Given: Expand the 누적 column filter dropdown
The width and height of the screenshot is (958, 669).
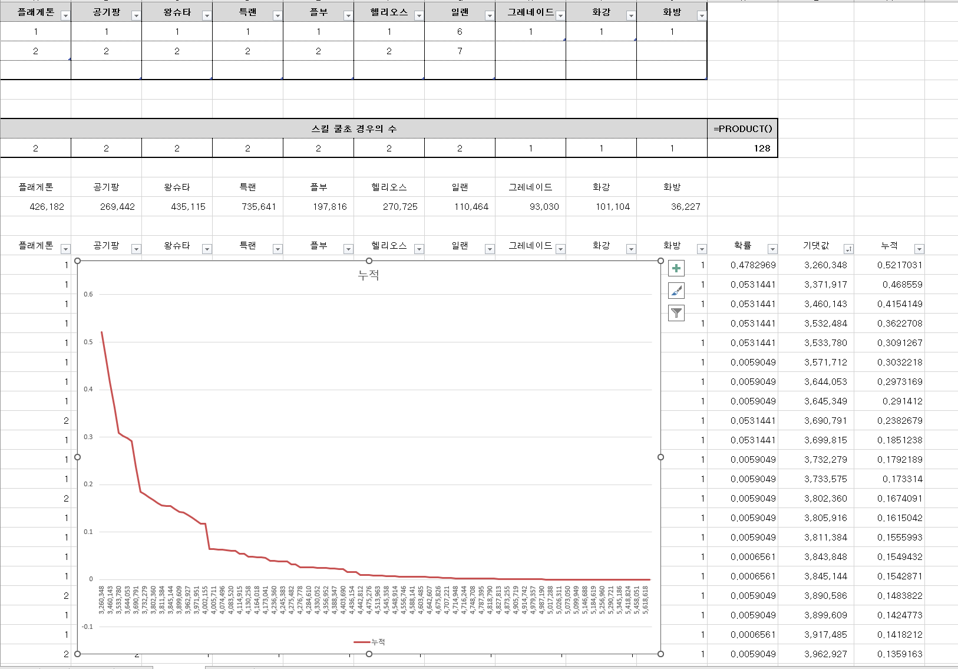Looking at the screenshot, I should pos(919,249).
